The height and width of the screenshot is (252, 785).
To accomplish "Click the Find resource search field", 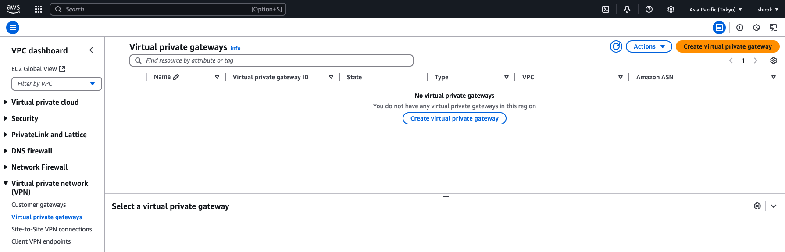I will (271, 60).
